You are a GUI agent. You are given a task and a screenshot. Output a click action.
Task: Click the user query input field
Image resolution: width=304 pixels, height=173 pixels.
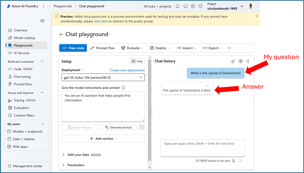(203, 148)
